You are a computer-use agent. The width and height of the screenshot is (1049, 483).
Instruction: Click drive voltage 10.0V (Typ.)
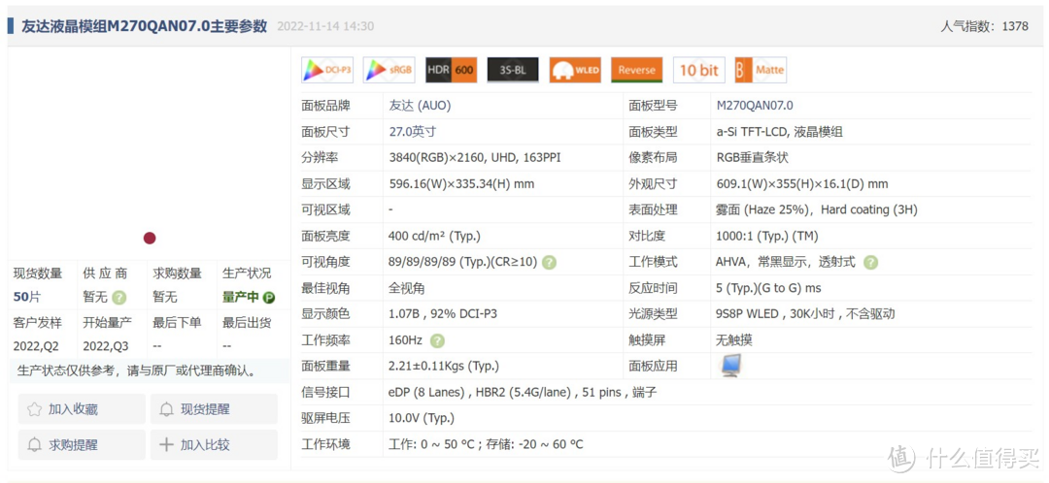[x=422, y=418]
